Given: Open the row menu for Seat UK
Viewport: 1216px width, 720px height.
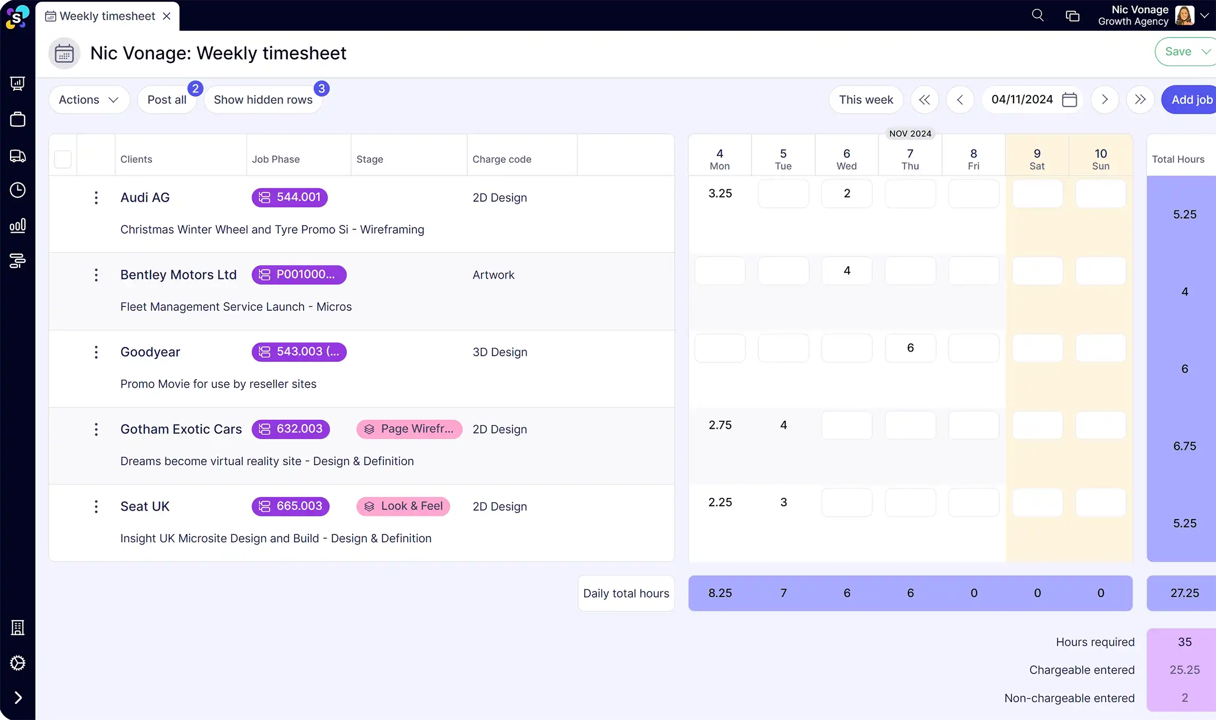Looking at the screenshot, I should click(x=96, y=506).
